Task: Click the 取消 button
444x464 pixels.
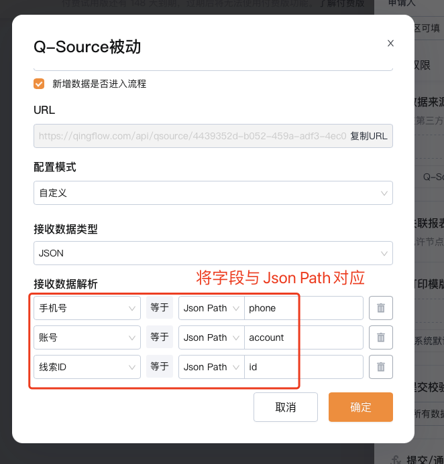Action: click(x=286, y=407)
